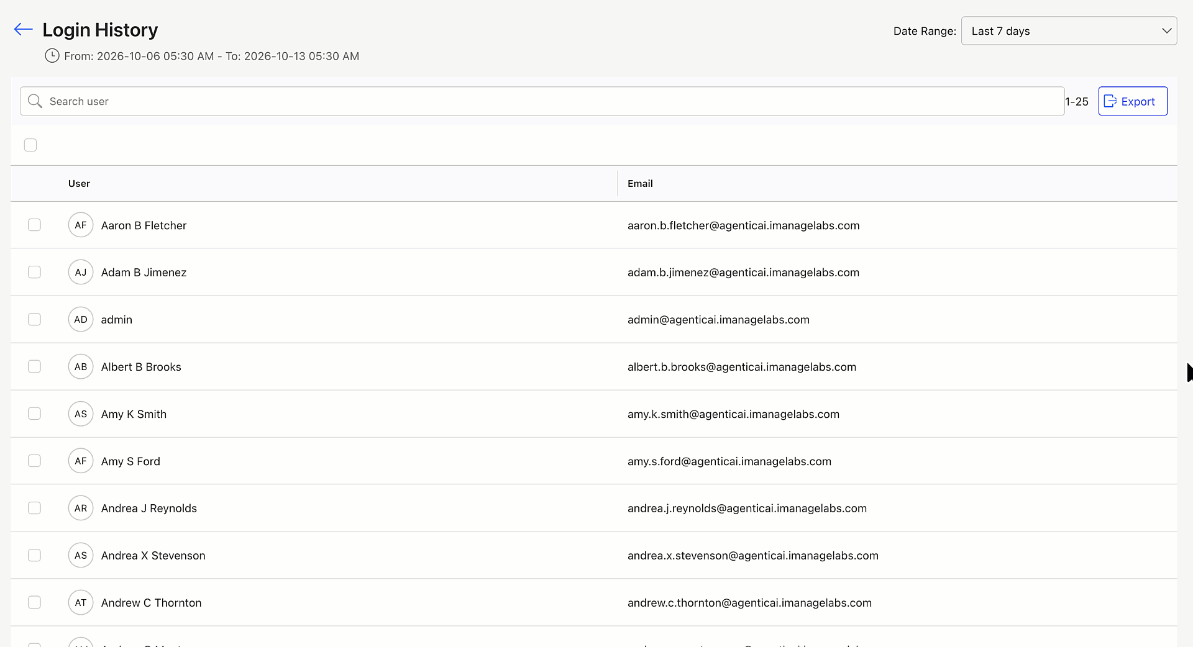Click the AT avatar for Andrew C Thornton

coord(81,602)
